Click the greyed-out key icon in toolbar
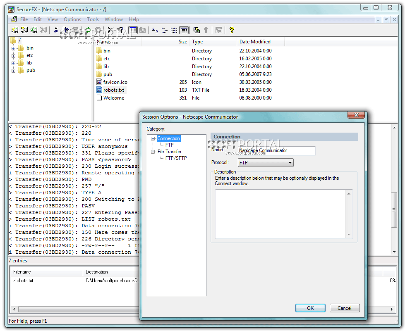 point(206,30)
